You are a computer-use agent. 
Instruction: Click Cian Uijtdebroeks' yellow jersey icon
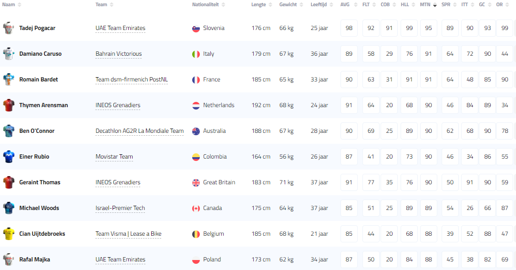tap(9, 234)
